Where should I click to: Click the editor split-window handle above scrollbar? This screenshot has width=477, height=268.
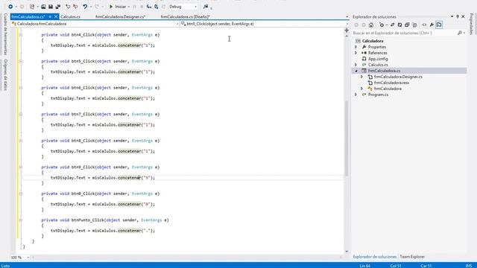pyautogui.click(x=347, y=30)
